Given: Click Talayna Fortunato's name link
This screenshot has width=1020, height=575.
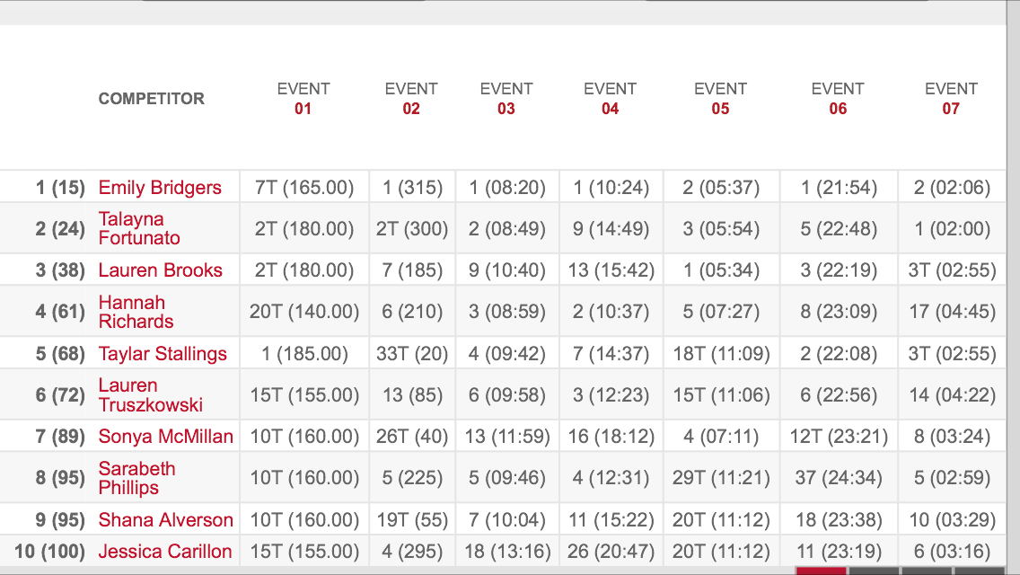Looking at the screenshot, I should point(139,228).
